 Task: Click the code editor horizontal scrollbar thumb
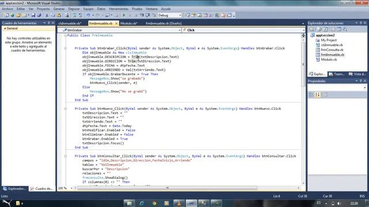[167, 188]
